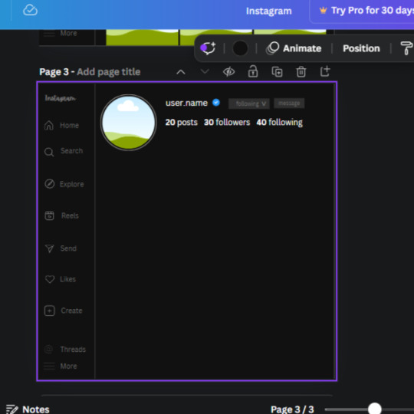
Task: Select the Threads label on Page 3
Action: click(x=73, y=350)
